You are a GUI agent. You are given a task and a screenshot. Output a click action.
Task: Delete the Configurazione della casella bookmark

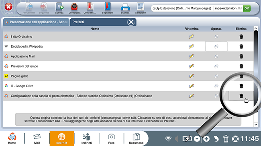pyautogui.click(x=241, y=96)
